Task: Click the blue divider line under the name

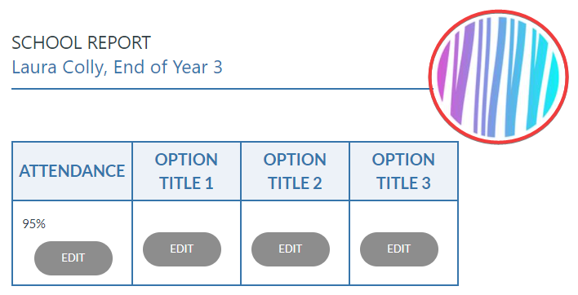Action: pyautogui.click(x=220, y=89)
